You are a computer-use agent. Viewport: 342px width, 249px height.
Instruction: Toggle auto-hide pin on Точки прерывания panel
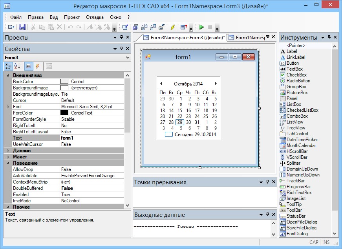267,182
